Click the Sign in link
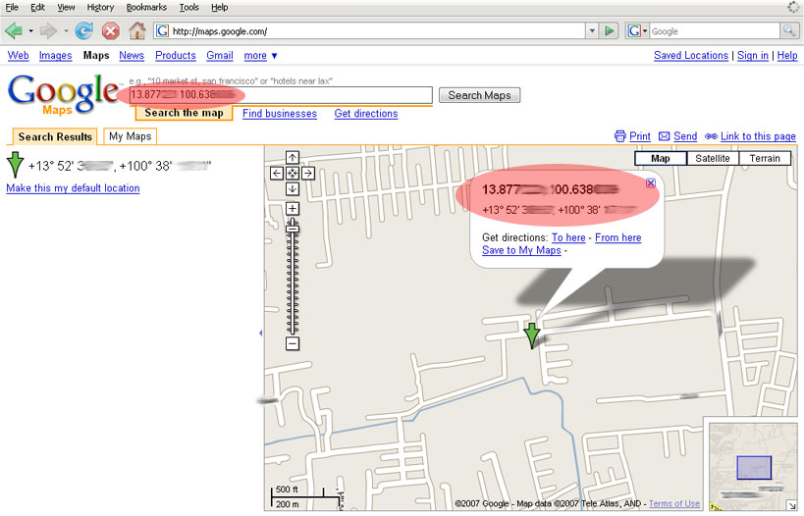The height and width of the screenshot is (516, 804). 753,55
